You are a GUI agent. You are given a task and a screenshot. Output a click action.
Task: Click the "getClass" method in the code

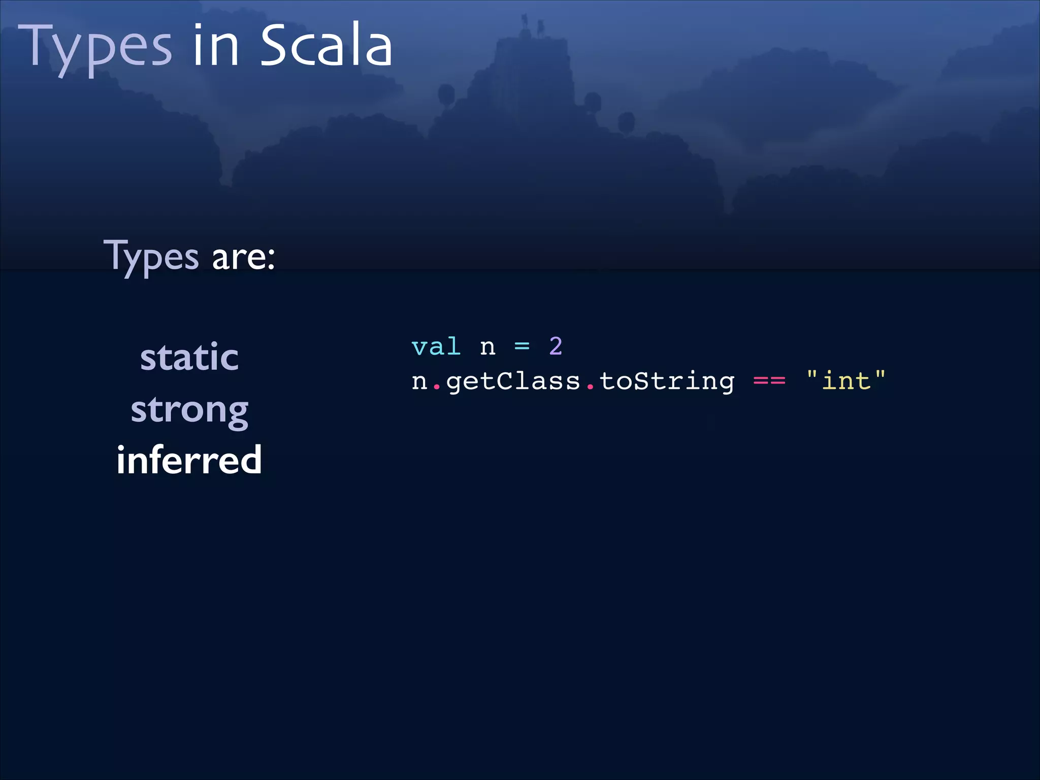click(x=513, y=382)
